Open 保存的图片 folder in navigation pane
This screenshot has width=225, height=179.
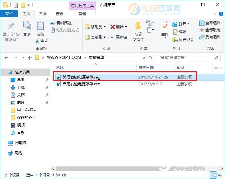(x=26, y=118)
